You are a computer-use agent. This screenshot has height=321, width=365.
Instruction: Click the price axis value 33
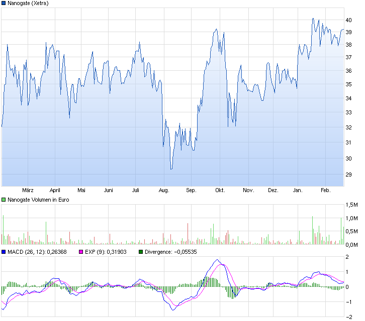(x=348, y=112)
